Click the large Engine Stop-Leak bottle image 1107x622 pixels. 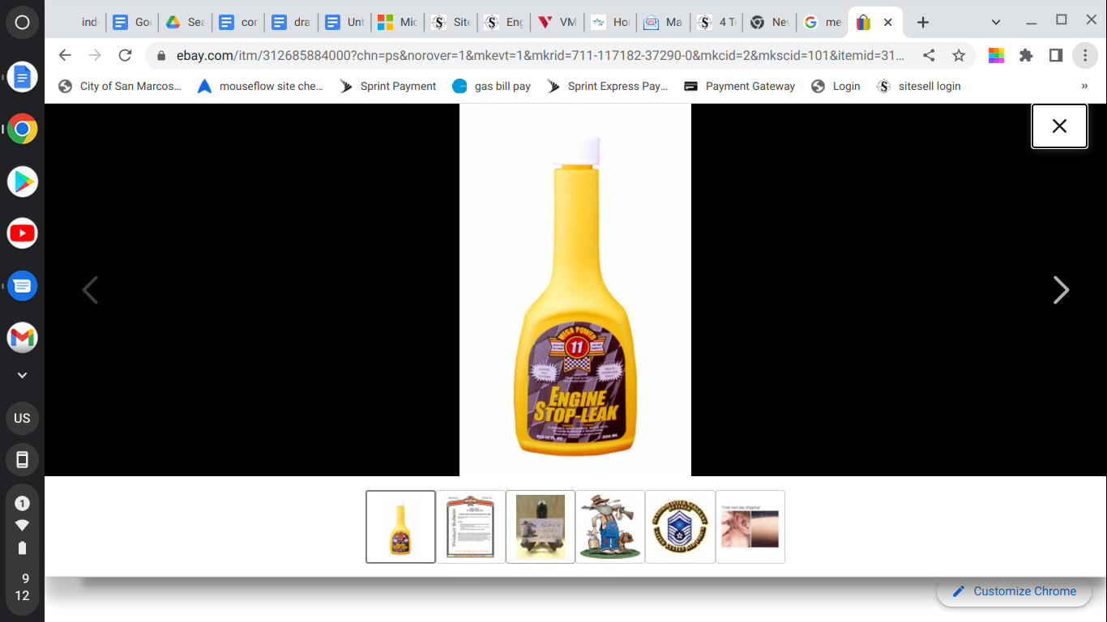point(575,290)
